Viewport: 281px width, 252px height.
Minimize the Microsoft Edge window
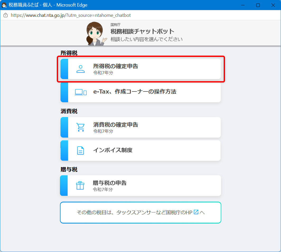pyautogui.click(x=243, y=5)
